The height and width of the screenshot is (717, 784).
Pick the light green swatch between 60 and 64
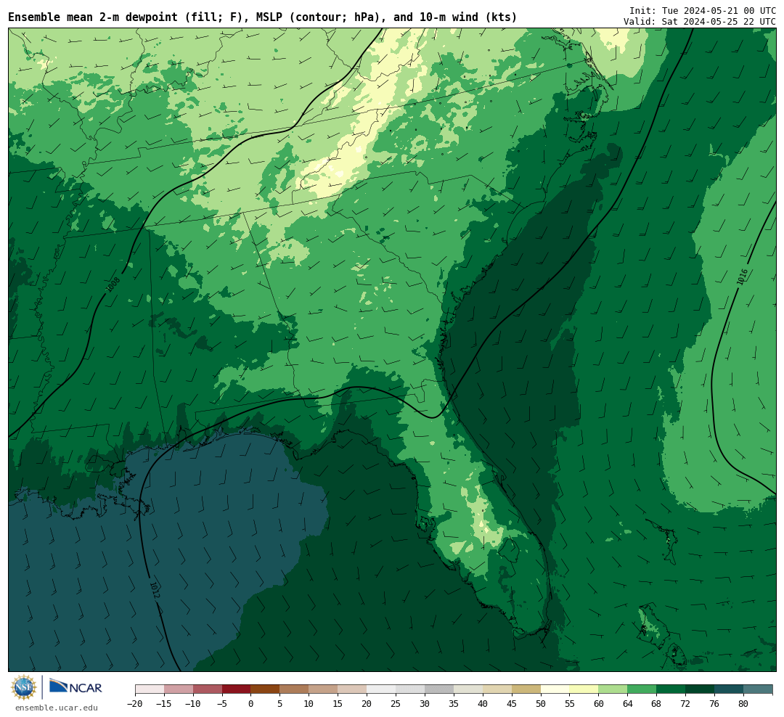coord(613,689)
